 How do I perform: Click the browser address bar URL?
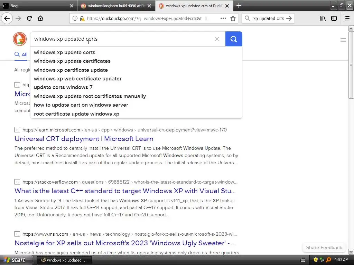click(147, 18)
